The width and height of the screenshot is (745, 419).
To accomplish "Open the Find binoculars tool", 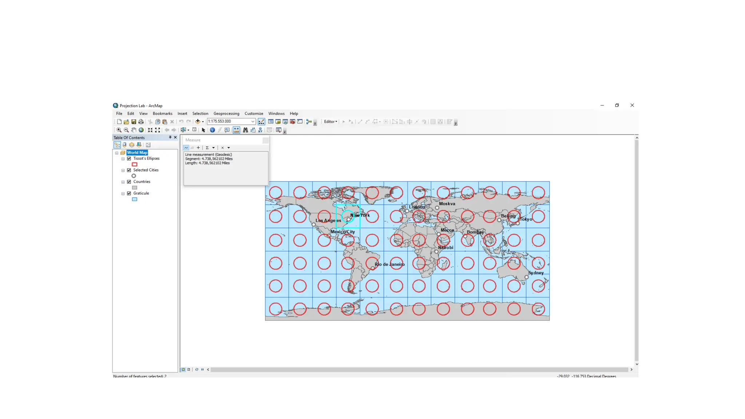I will coord(246,130).
